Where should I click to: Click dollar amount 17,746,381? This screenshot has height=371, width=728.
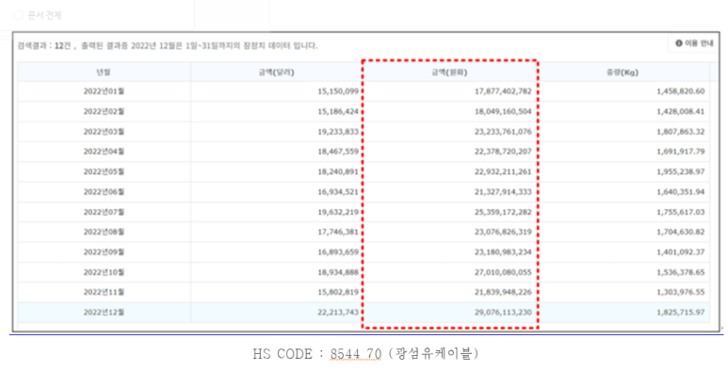[x=338, y=232]
